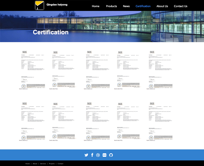The width and height of the screenshot is (204, 166).
Task: Open the Twitter icon in footer
Action: [x=86, y=155]
